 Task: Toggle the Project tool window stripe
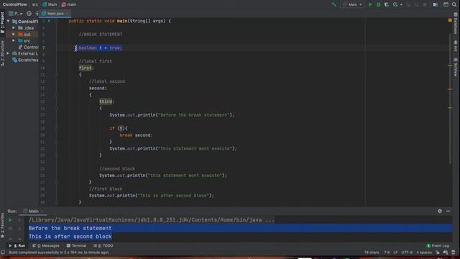2,22
